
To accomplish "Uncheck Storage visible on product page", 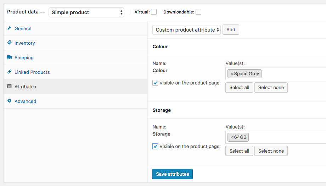I will pyautogui.click(x=155, y=146).
